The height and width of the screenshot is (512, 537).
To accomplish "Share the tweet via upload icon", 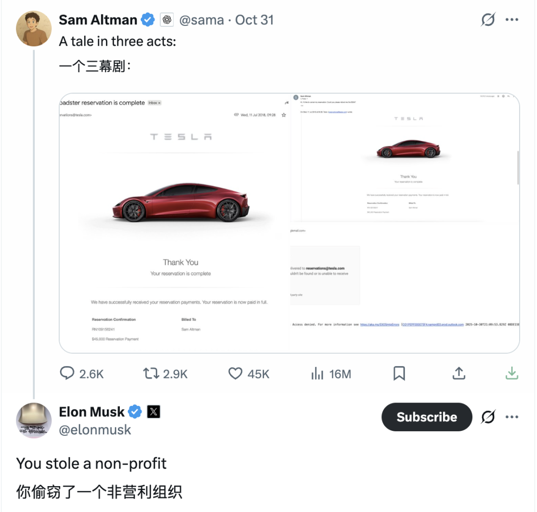I will click(x=458, y=374).
